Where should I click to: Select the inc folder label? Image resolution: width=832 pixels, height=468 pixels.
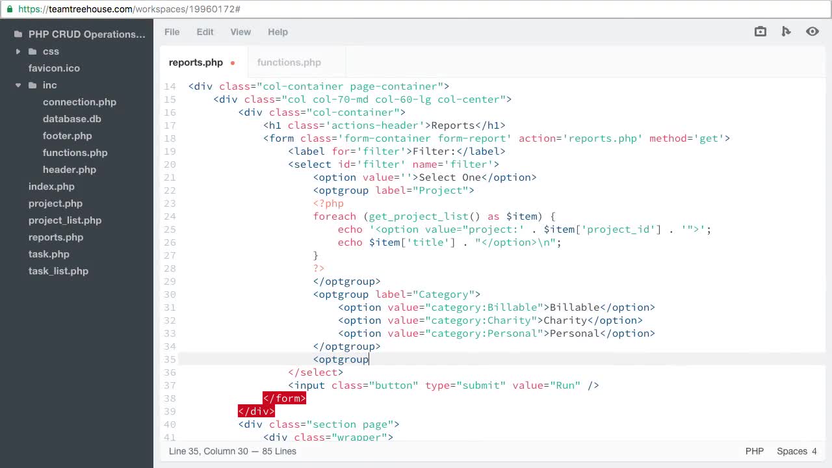click(x=50, y=85)
